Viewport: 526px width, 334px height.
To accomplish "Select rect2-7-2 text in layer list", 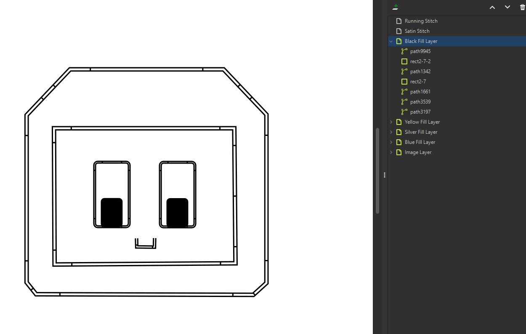I will click(x=420, y=61).
